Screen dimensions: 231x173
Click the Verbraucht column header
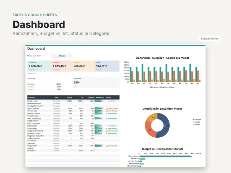click(100, 97)
